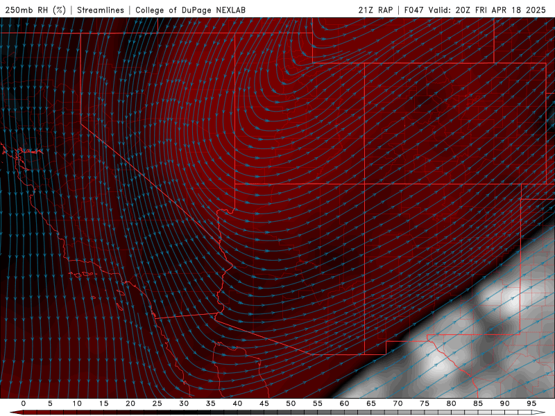Click "College of DuPage NEXLAB" header text
This screenshot has width=555, height=416.
coord(190,10)
